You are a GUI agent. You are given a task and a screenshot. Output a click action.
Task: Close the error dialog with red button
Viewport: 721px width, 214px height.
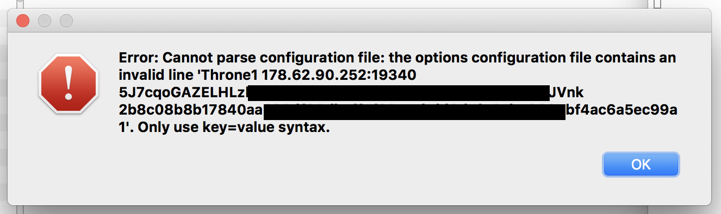(23, 21)
